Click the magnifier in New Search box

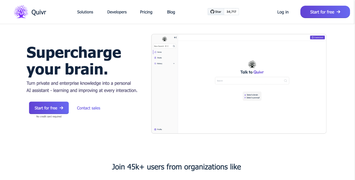[x=174, y=46]
